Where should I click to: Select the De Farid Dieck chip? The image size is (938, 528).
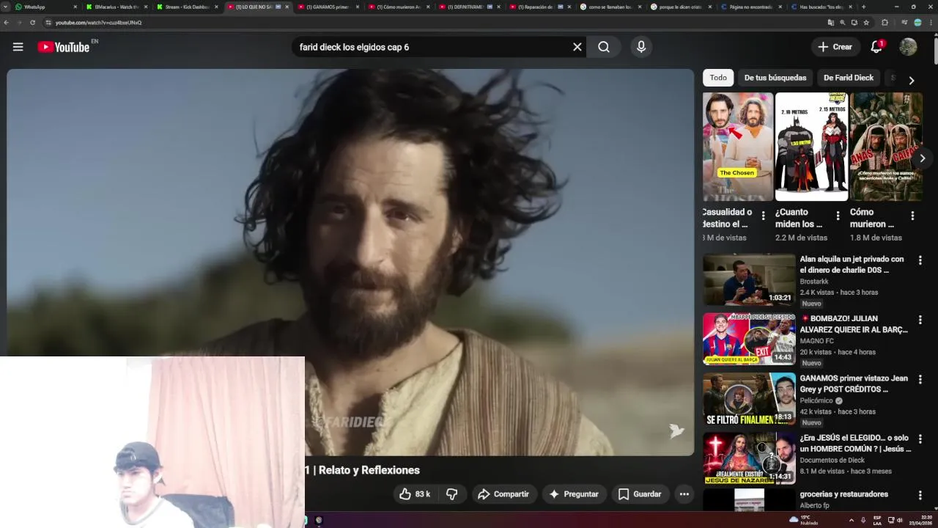tap(849, 78)
